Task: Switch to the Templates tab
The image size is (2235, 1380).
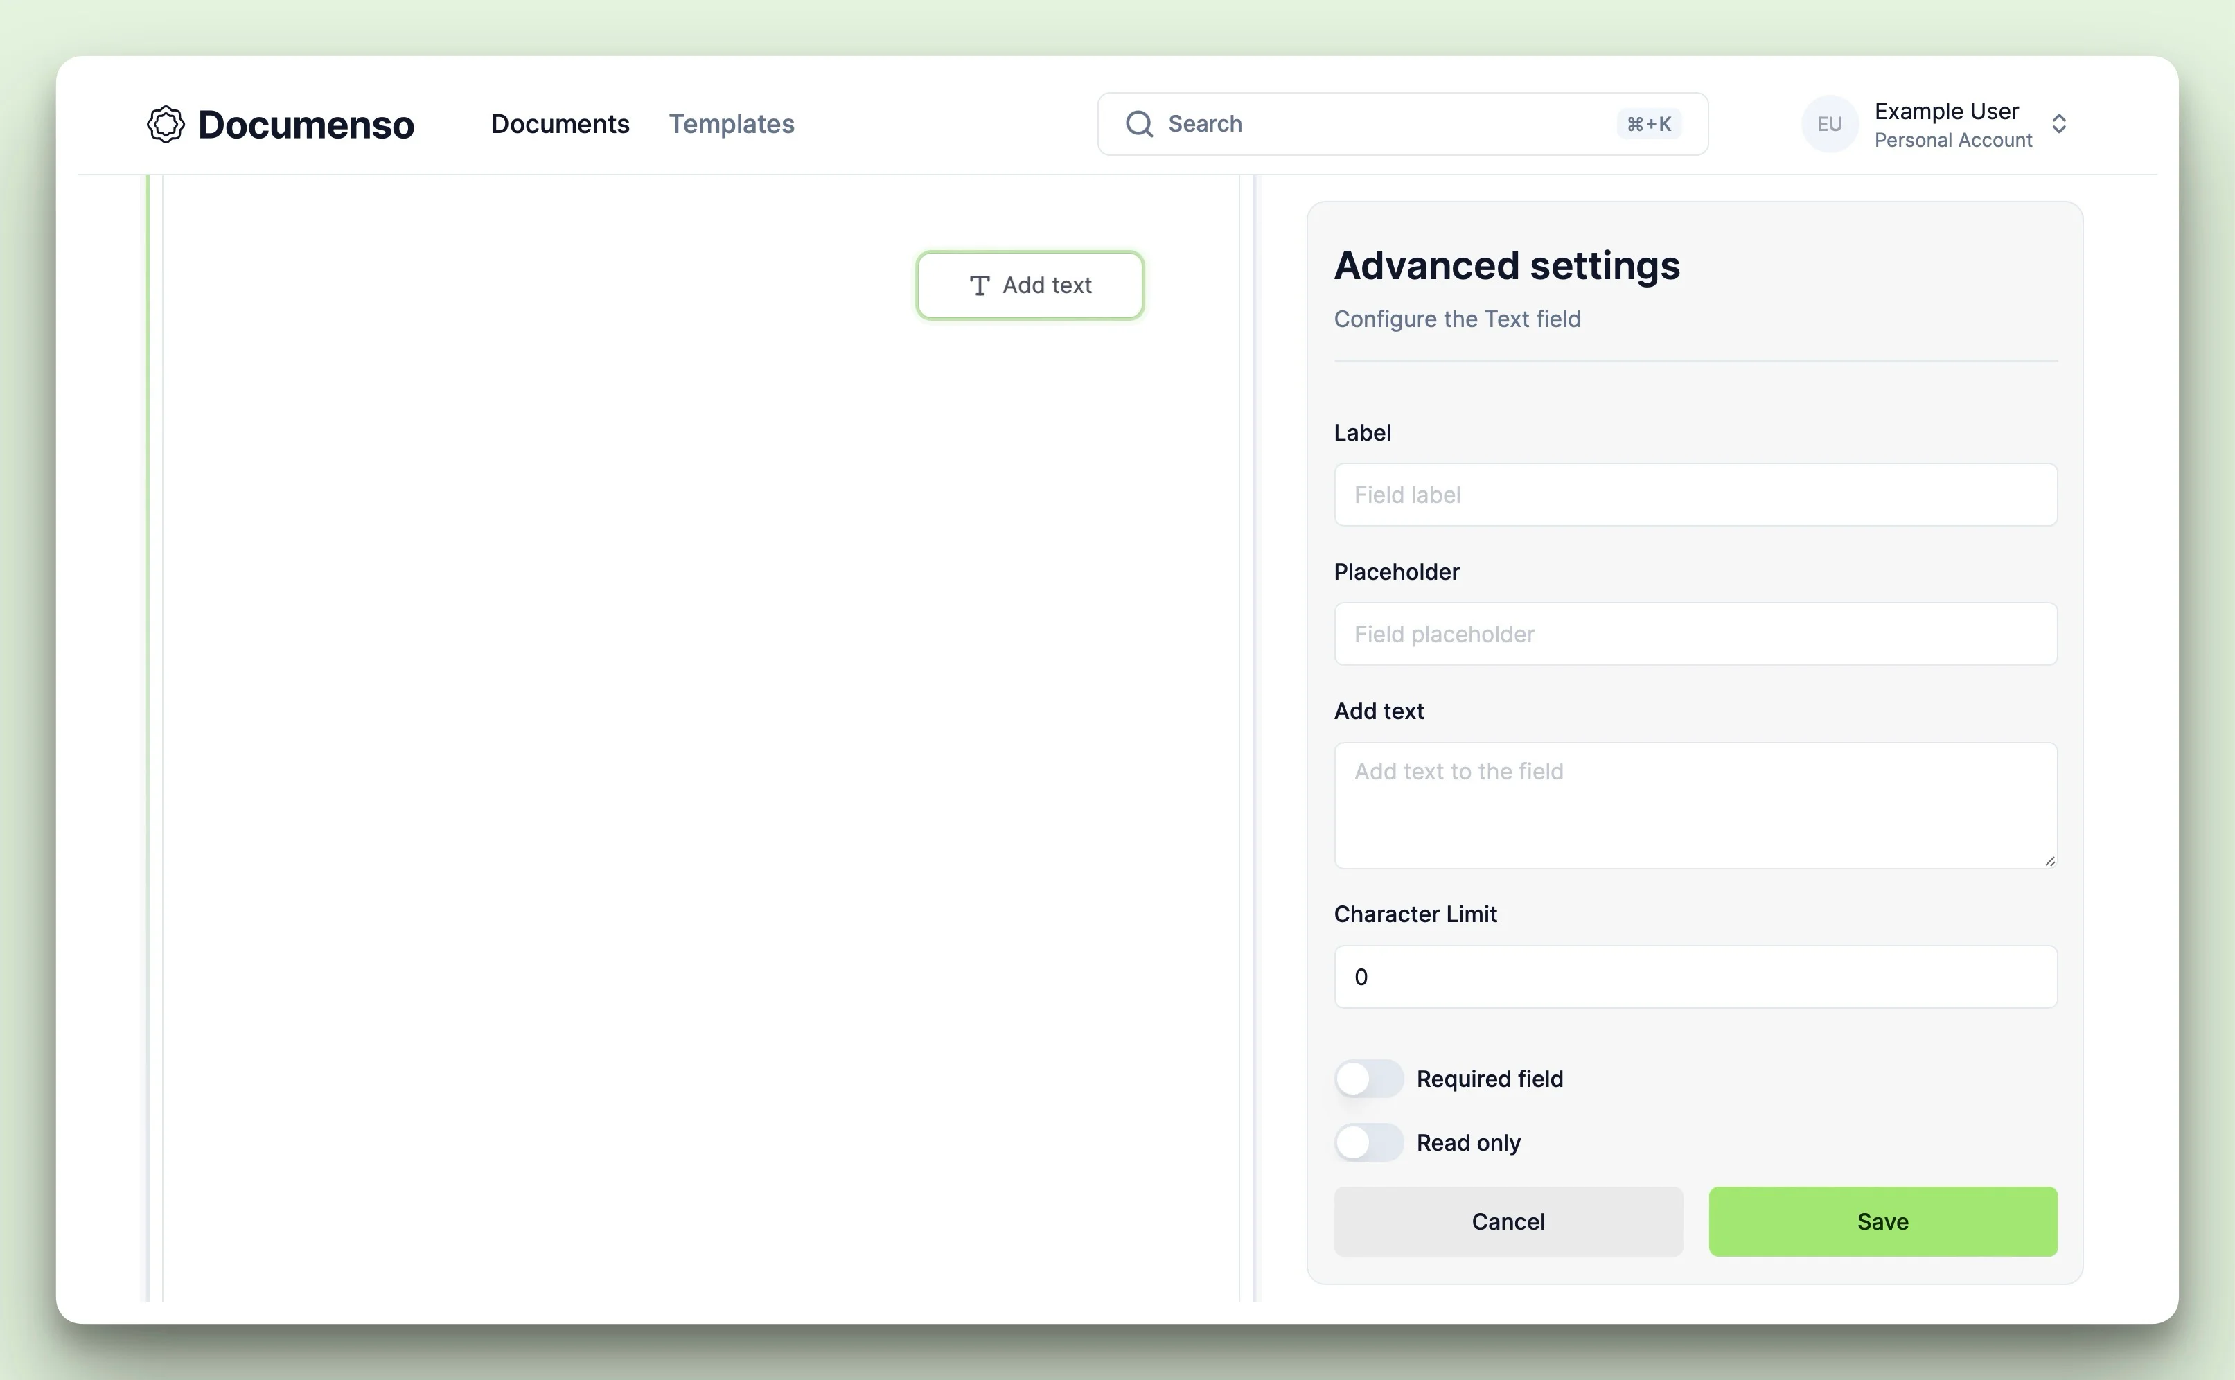Action: coord(731,124)
